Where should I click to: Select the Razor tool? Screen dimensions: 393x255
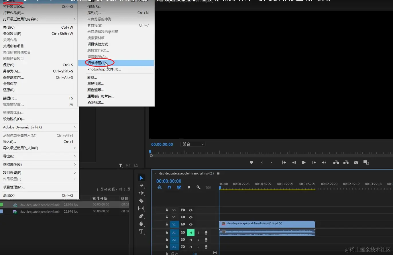(x=141, y=201)
